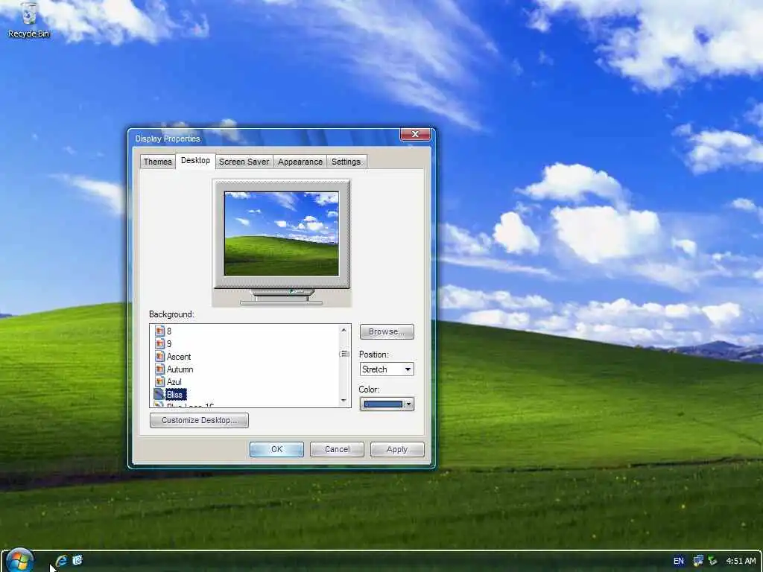The width and height of the screenshot is (763, 572).
Task: Confirm with the OK button
Action: (276, 449)
